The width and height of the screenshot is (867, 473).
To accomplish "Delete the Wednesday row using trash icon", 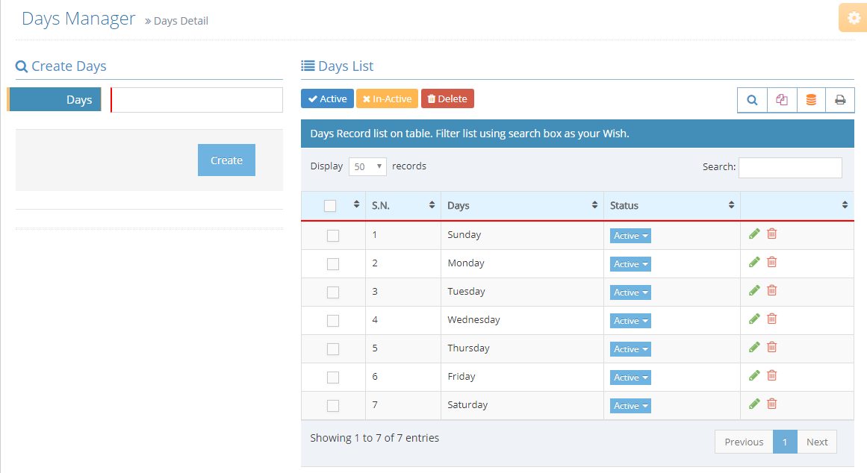I will 772,319.
